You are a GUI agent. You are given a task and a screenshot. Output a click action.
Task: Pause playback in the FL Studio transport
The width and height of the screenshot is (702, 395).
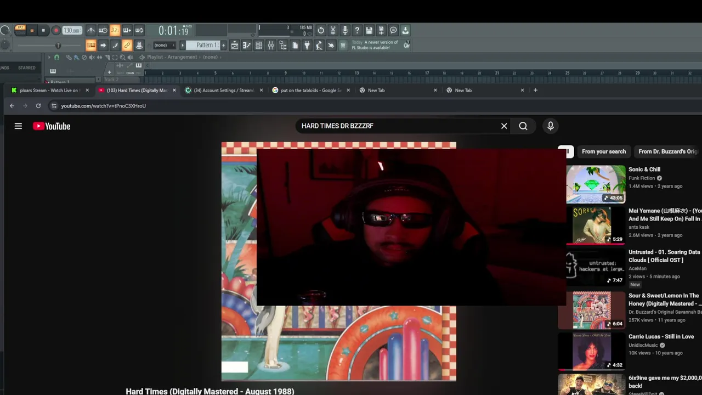[x=32, y=31]
